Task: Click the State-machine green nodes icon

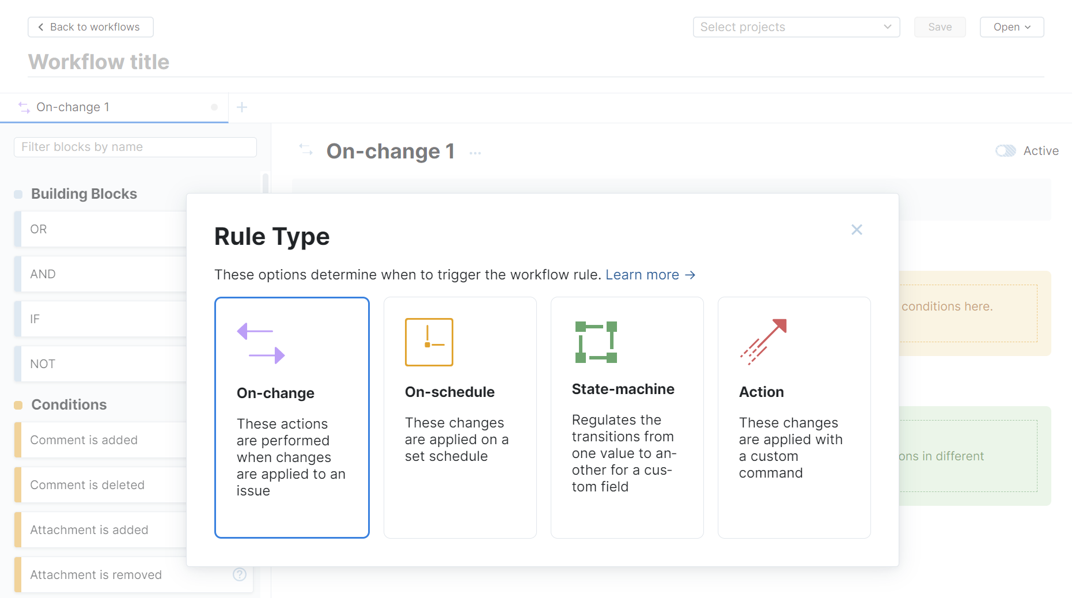Action: click(x=596, y=342)
